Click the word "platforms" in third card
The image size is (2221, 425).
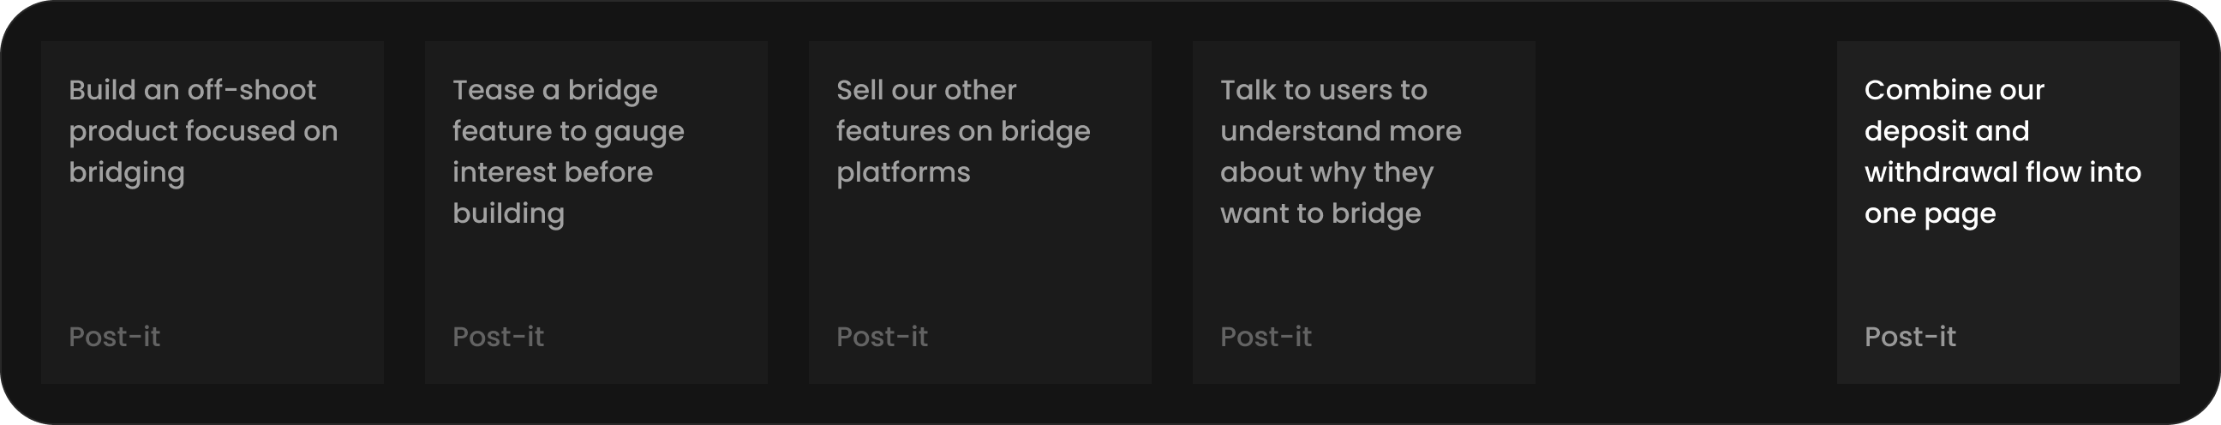(x=903, y=172)
